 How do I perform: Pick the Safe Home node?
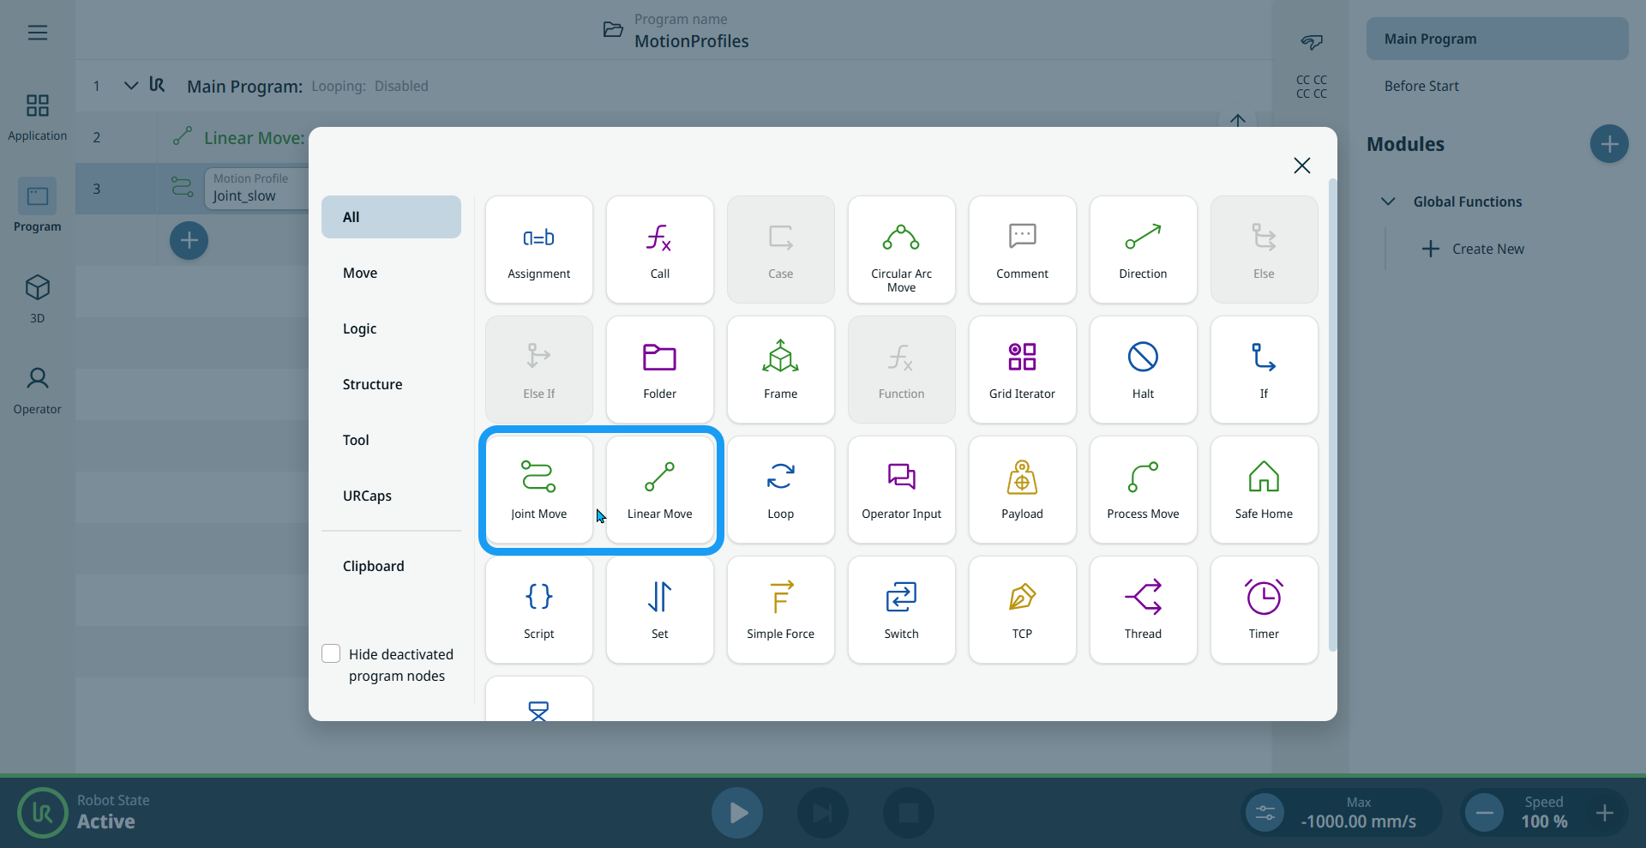click(1264, 490)
